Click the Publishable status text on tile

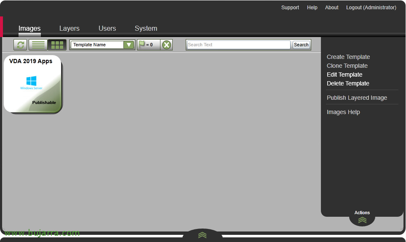pos(44,103)
